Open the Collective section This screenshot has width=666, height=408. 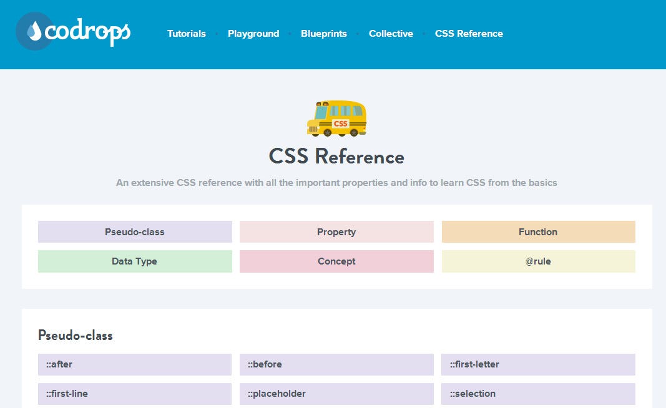click(x=391, y=34)
